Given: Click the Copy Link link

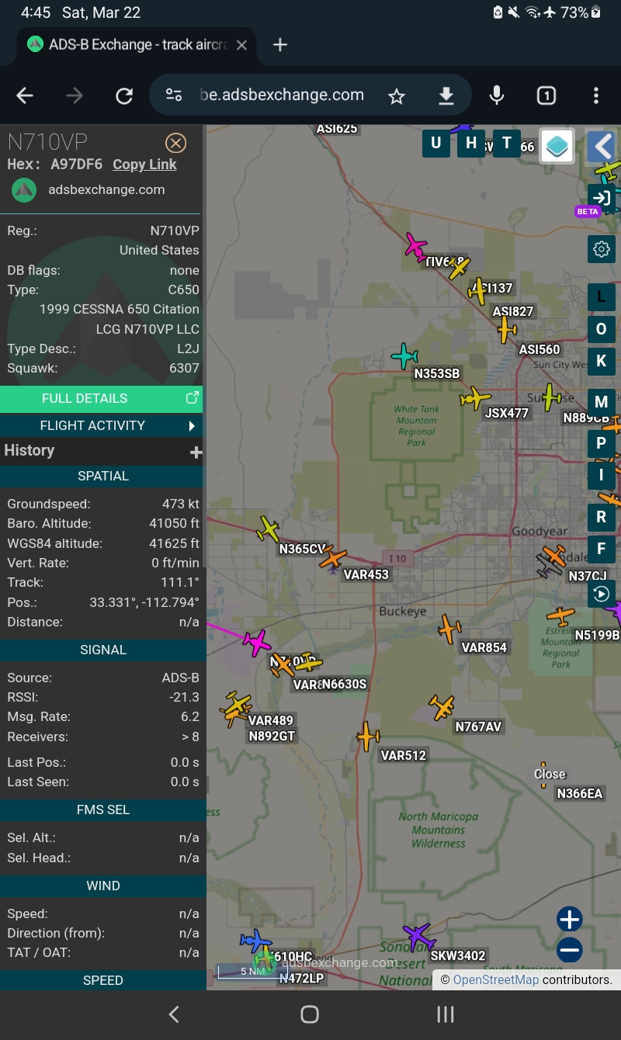Looking at the screenshot, I should click(x=144, y=165).
